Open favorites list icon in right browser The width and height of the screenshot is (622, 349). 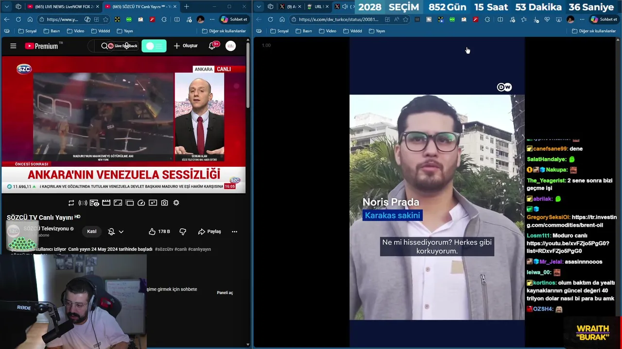(x=524, y=19)
